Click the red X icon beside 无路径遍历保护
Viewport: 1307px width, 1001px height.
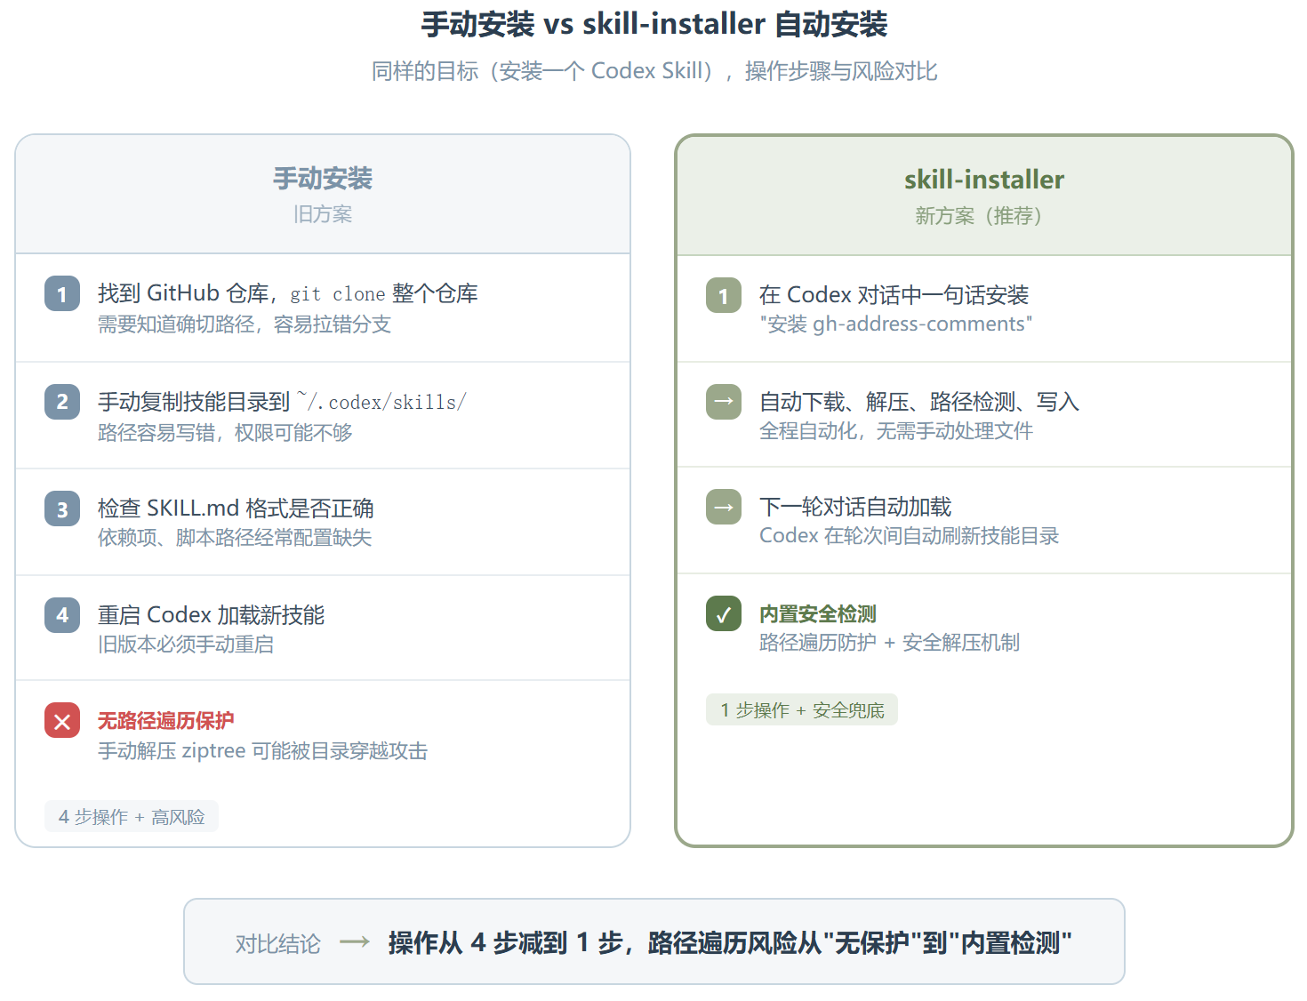click(x=62, y=721)
